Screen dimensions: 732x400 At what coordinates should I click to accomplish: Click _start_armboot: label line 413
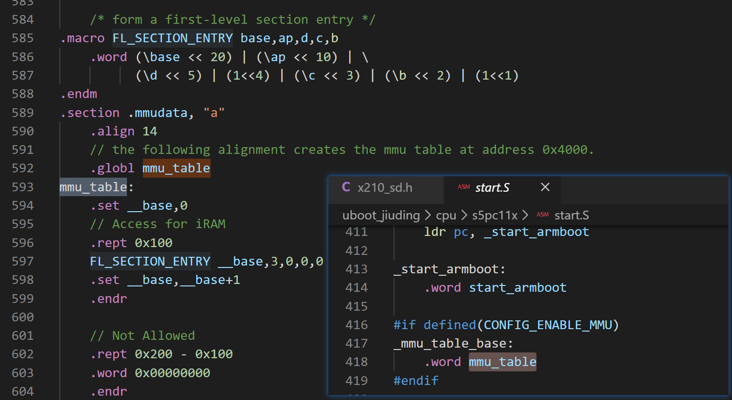pos(449,269)
